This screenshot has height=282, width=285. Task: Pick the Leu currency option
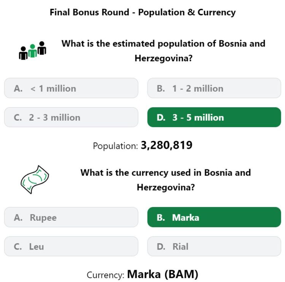71,246
